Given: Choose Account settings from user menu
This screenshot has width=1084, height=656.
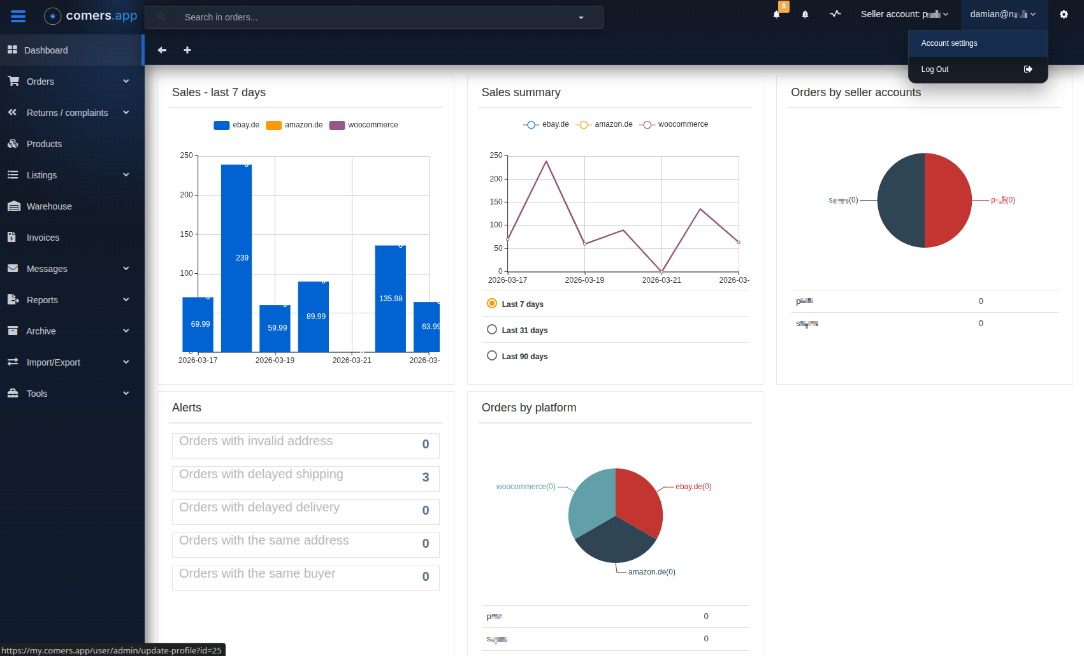Looking at the screenshot, I should [x=949, y=43].
